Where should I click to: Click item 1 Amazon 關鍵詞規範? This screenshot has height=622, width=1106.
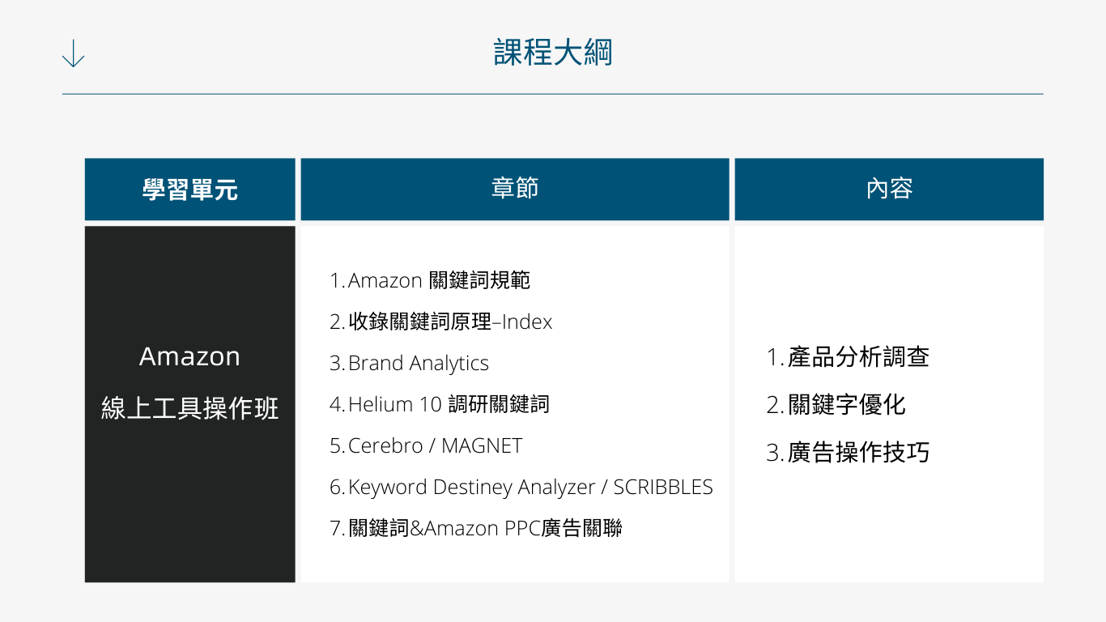(x=430, y=280)
